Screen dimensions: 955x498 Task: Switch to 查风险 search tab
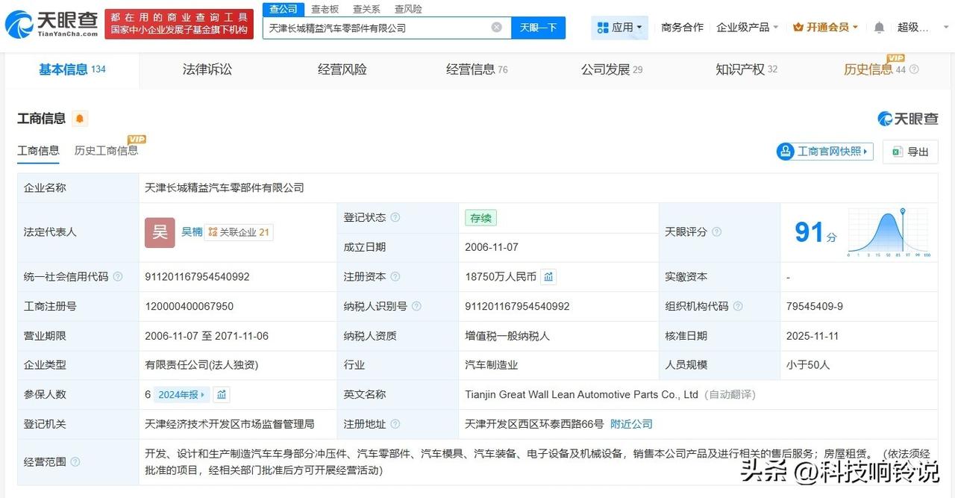408,9
